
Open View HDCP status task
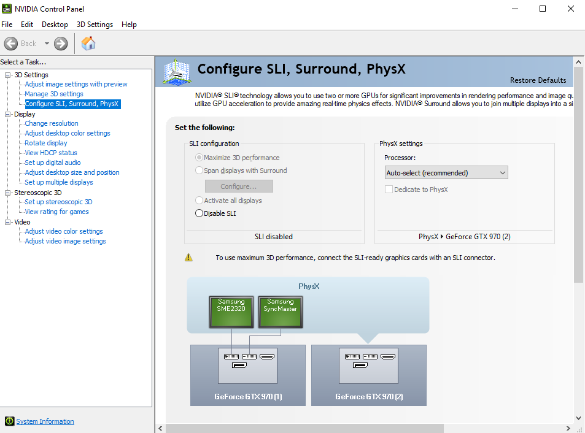tap(51, 153)
